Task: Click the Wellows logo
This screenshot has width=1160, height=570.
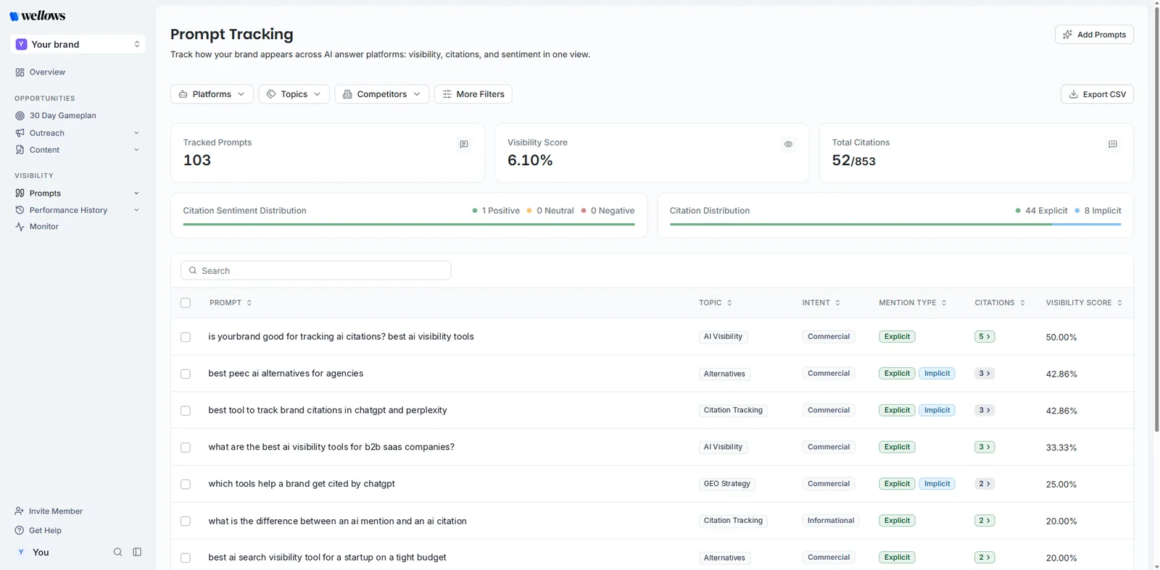Action: [38, 15]
